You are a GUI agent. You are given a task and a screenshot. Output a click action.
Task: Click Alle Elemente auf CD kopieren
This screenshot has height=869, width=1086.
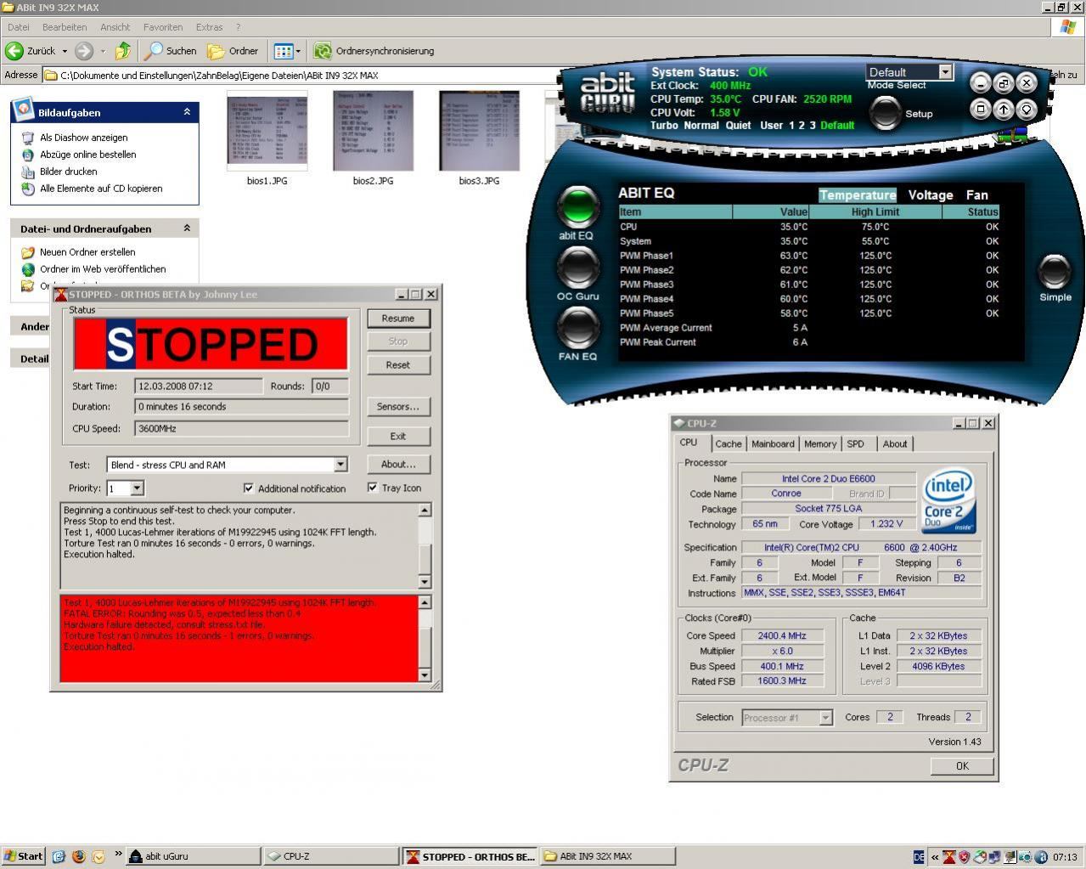pyautogui.click(x=101, y=189)
